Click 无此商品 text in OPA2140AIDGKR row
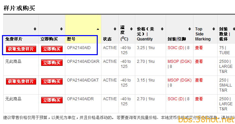This screenshot has height=124, width=235. (x=13, y=61)
